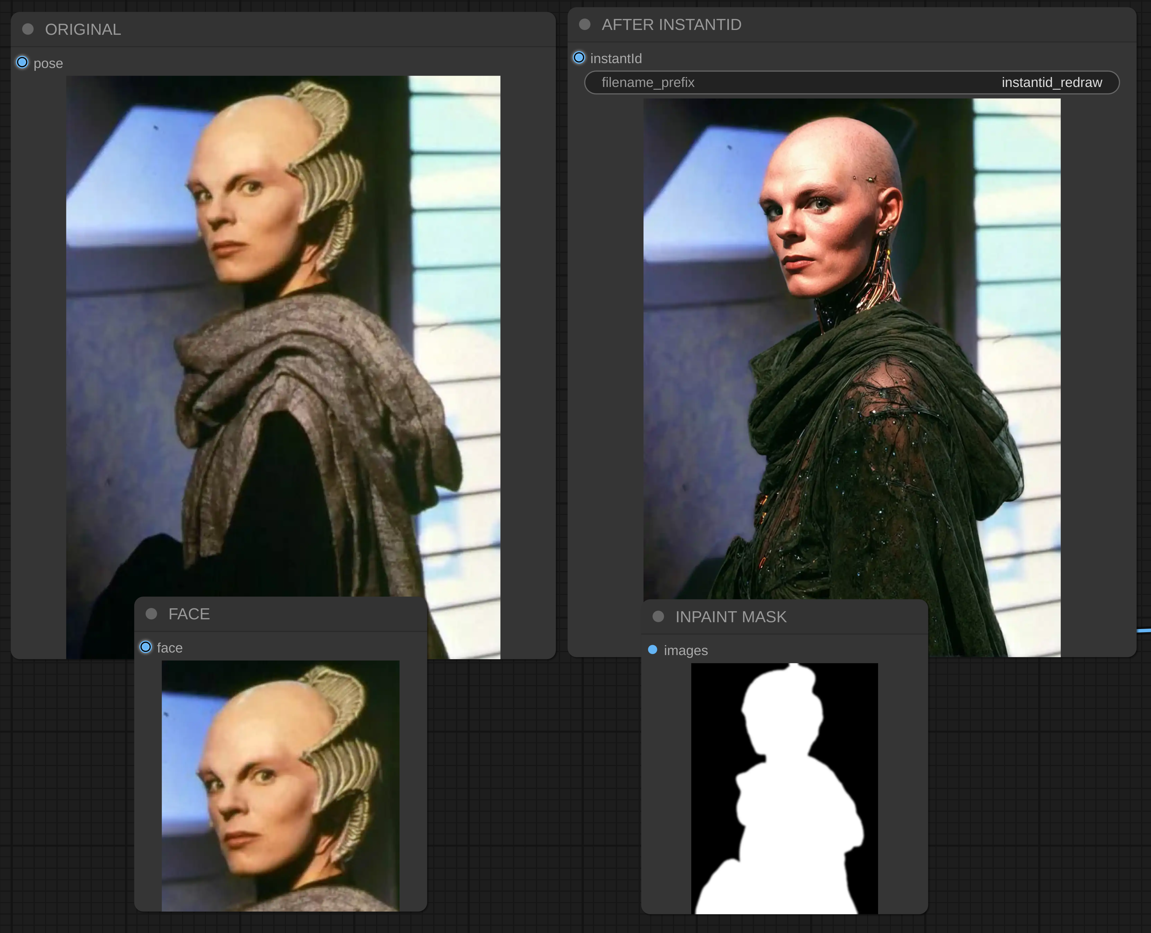Screen dimensions: 1151x933
Task: Click the instantid_redraw value text
Action: coord(1051,82)
